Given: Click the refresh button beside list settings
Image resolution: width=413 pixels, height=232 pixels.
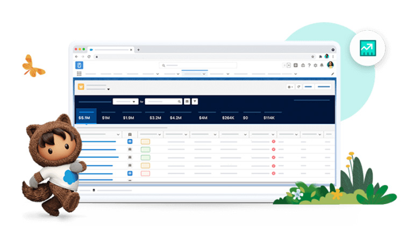Looking at the screenshot, I should tap(298, 86).
